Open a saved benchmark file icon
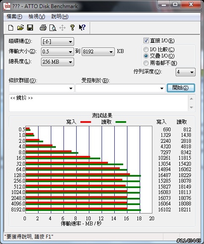The width and height of the screenshot is (204, 244). (x=20, y=28)
